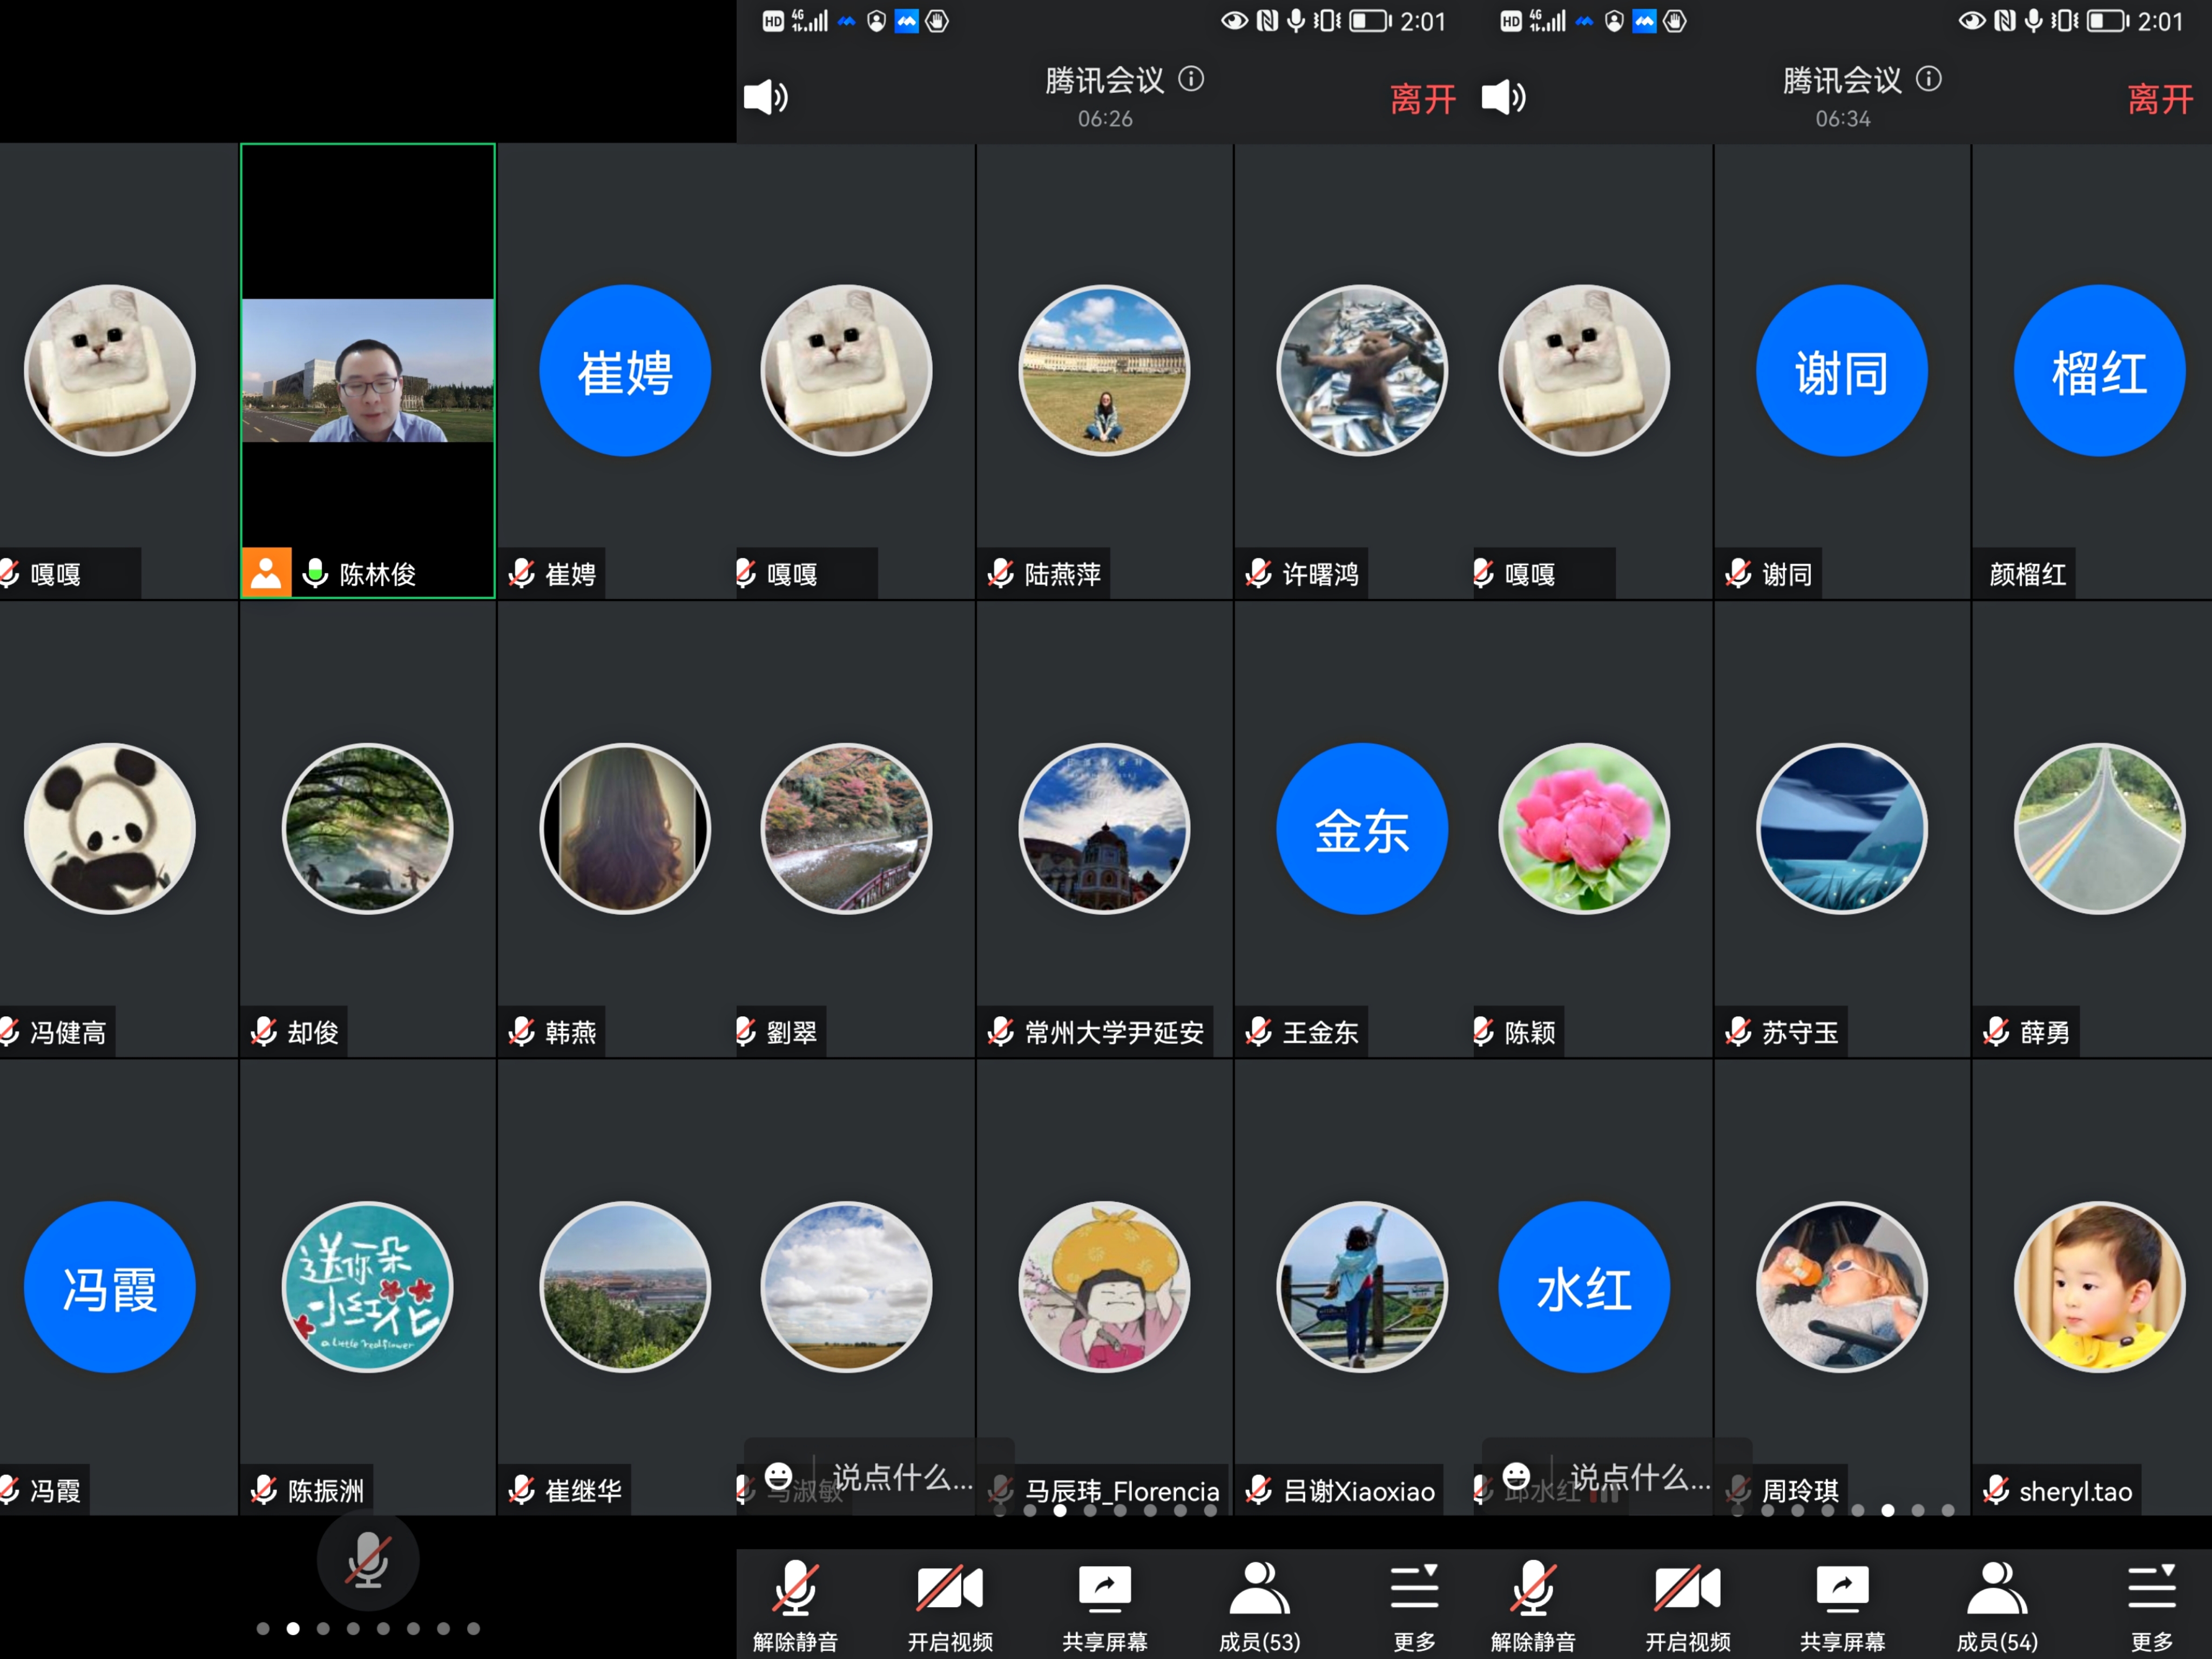The height and width of the screenshot is (1659, 2212).
Task: Start 共享屏幕 next to 成员(54)
Action: (x=1842, y=1605)
